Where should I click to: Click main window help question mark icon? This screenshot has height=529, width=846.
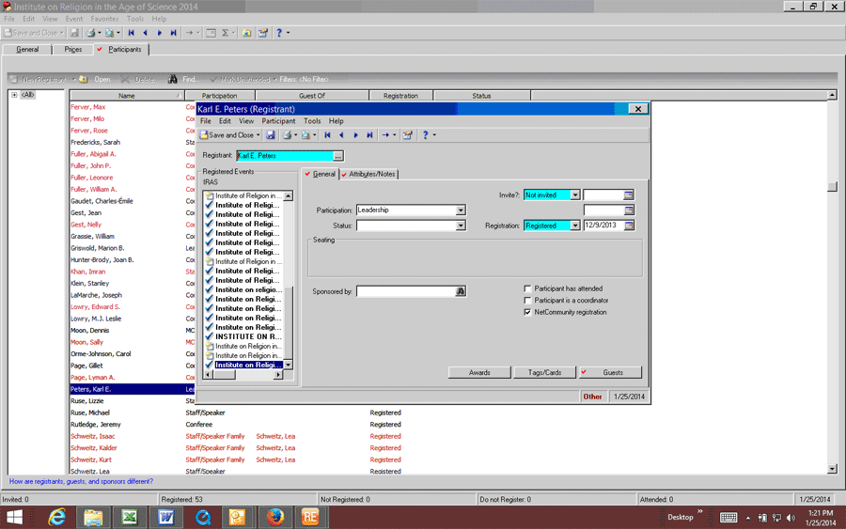coord(279,33)
